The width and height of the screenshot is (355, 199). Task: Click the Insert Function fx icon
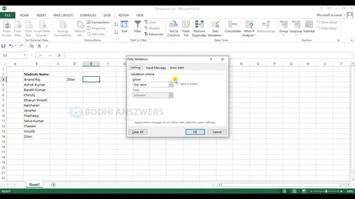[59, 55]
